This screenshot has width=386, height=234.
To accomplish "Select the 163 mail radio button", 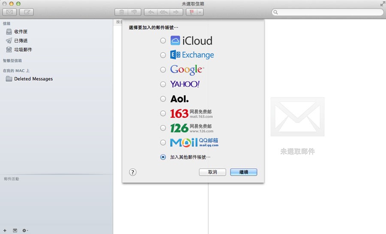I will [163, 113].
